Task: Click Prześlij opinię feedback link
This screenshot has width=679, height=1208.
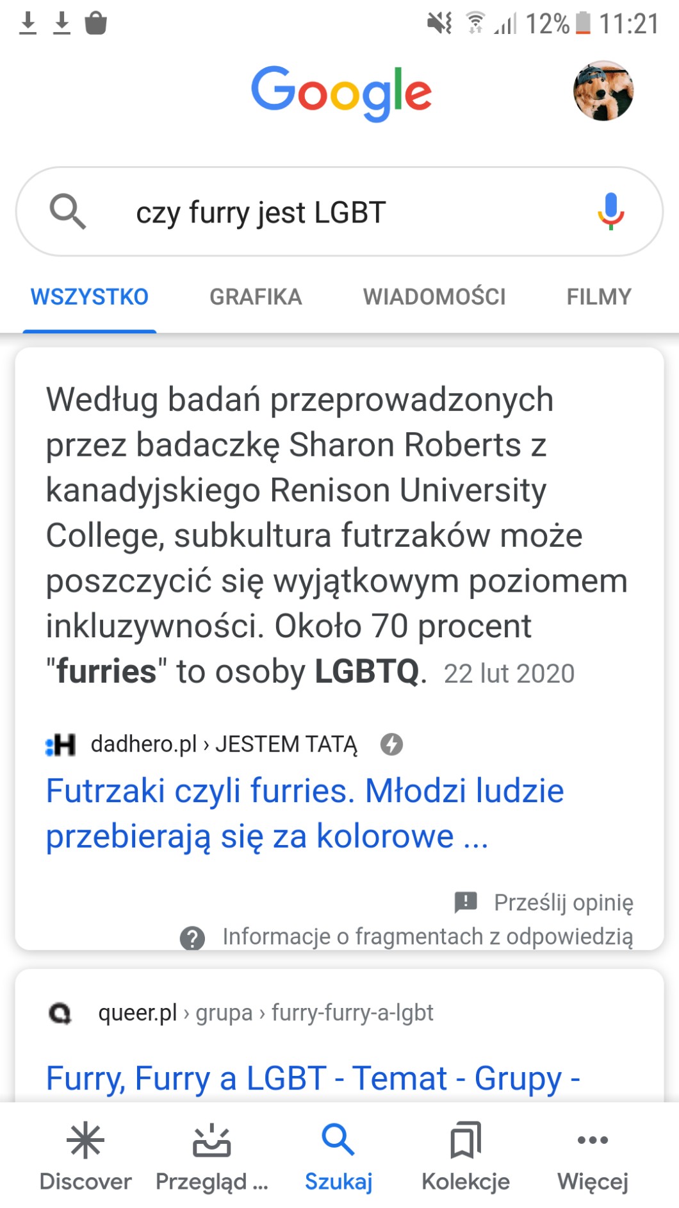Action: click(563, 902)
